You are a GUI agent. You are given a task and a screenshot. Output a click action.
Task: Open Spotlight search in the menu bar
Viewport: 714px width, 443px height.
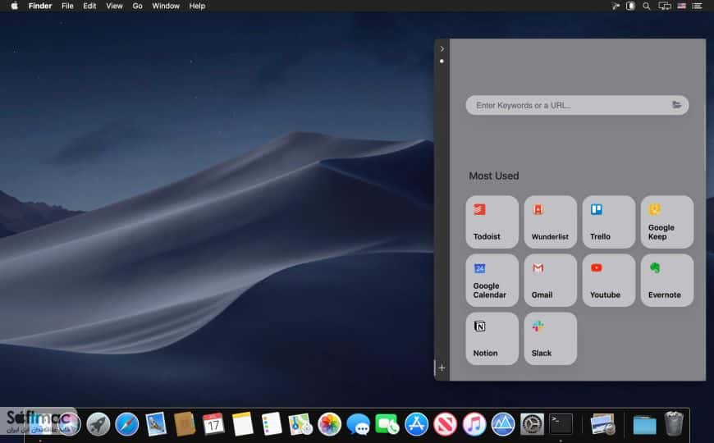coord(646,6)
